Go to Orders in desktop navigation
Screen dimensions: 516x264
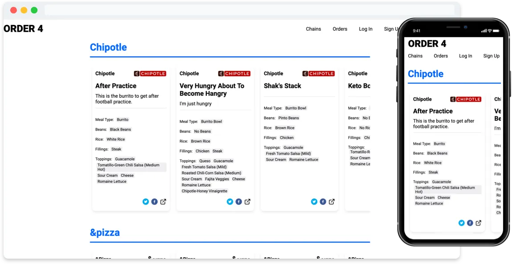point(340,29)
